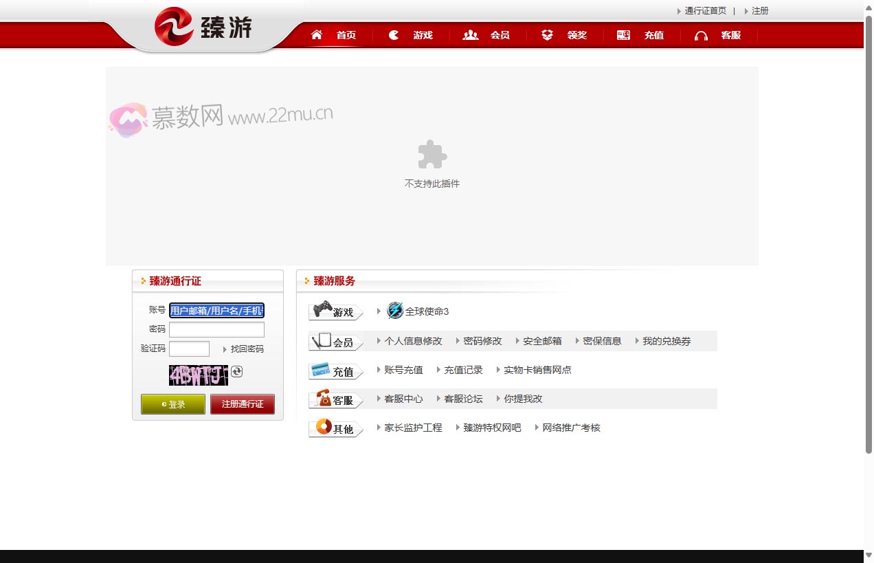Click the bank card icon beside 充值 row
Screen dimensions: 874x563
320,369
